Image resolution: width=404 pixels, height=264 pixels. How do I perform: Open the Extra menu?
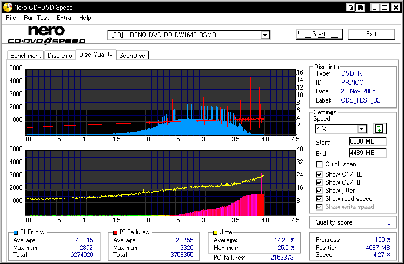pyautogui.click(x=64, y=18)
